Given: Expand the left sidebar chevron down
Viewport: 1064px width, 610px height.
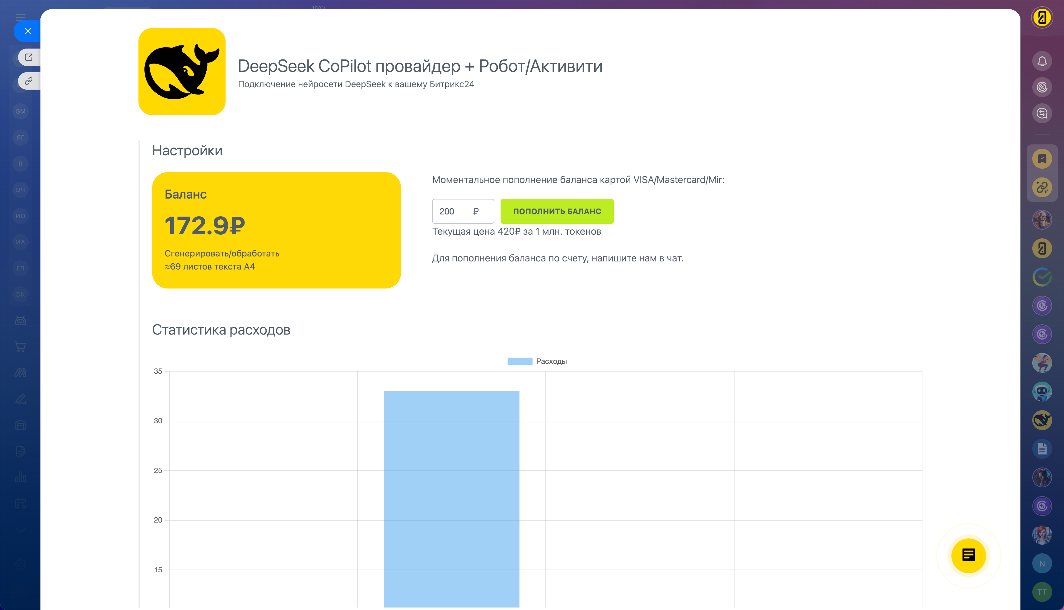Looking at the screenshot, I should click(x=20, y=530).
